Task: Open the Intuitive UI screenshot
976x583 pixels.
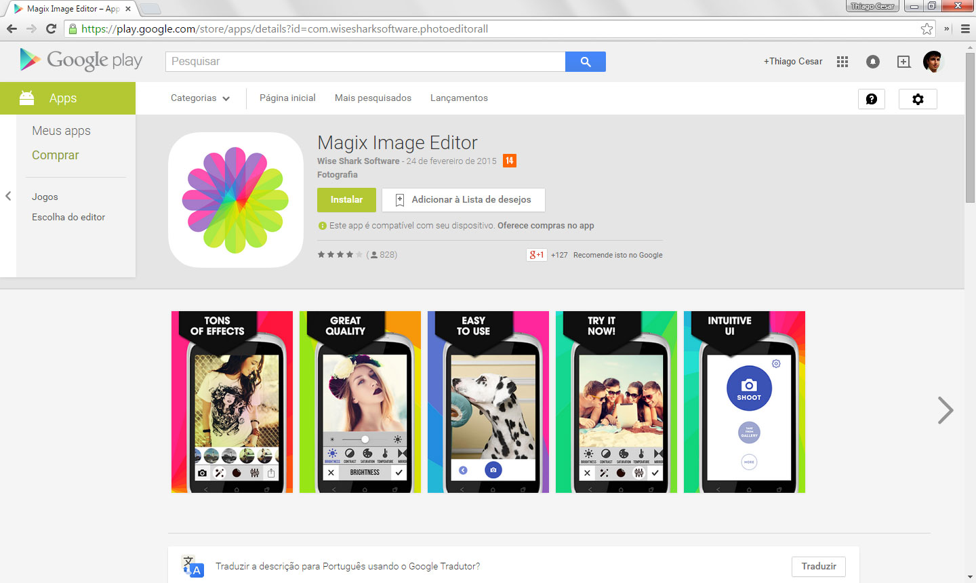Action: [x=744, y=402]
